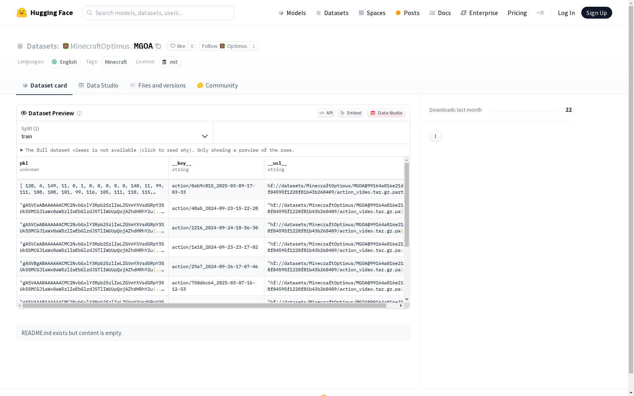Copy dataset name with the copy icon
Screen dimensions: 634x396
click(x=158, y=46)
